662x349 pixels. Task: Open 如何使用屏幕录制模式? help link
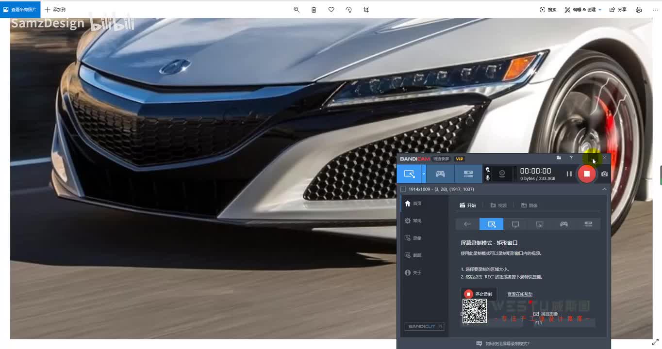click(503, 344)
